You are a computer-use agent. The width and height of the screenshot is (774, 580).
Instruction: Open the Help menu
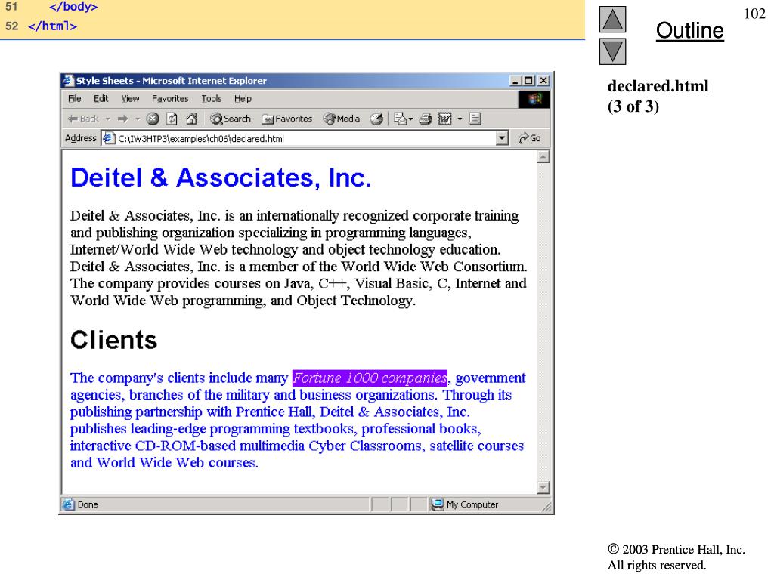[x=243, y=99]
